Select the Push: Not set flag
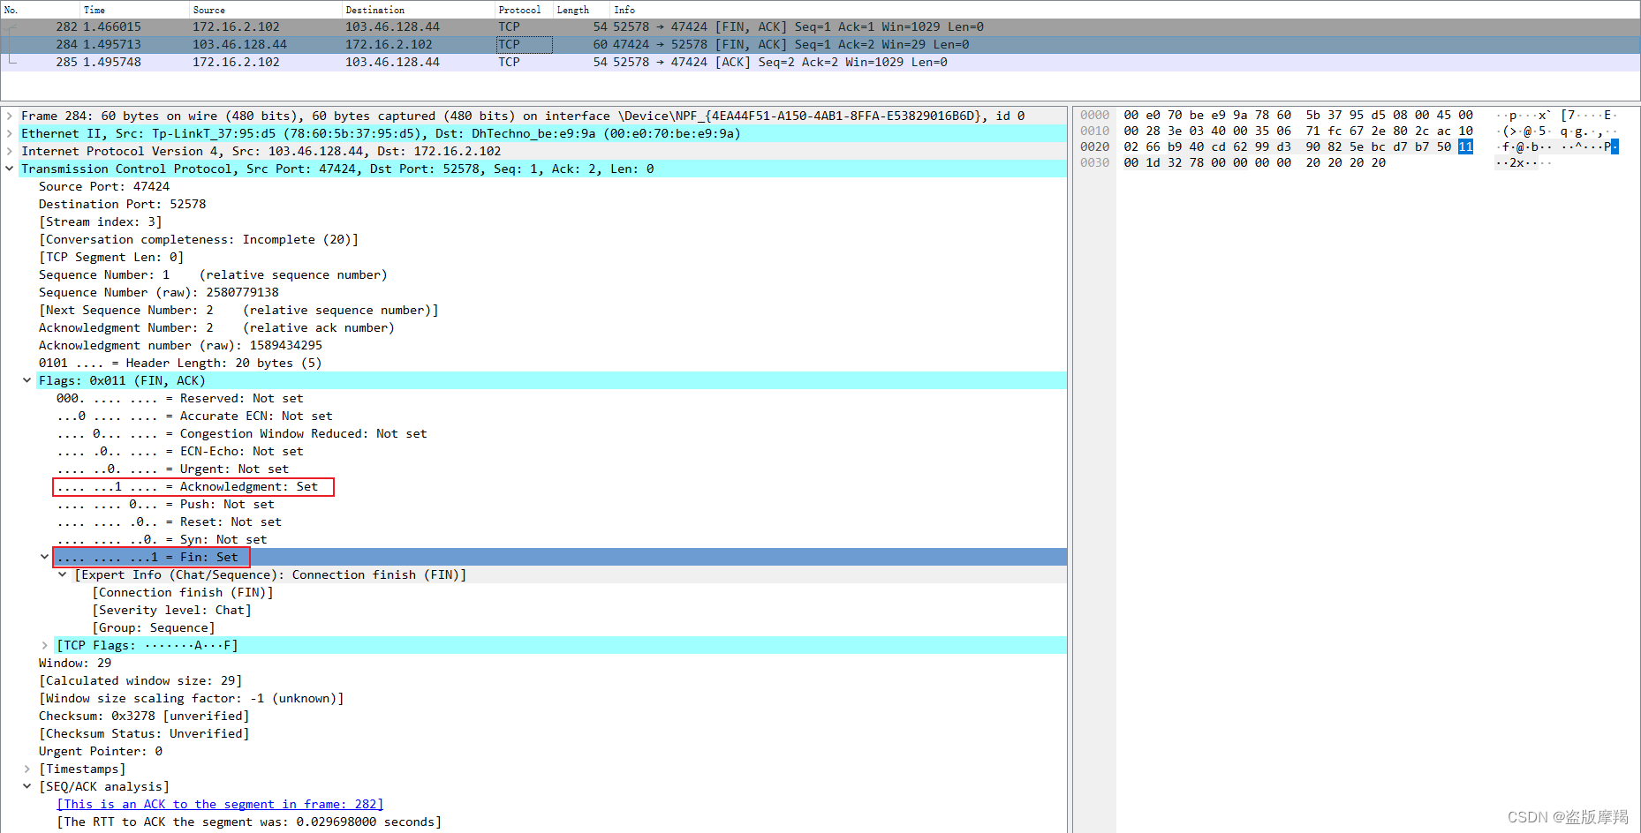This screenshot has height=833, width=1641. click(x=165, y=504)
